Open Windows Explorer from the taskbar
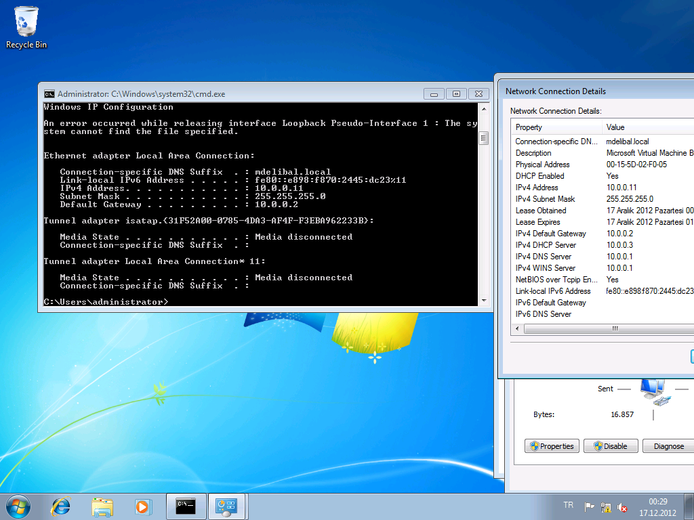694x520 pixels. tap(102, 506)
